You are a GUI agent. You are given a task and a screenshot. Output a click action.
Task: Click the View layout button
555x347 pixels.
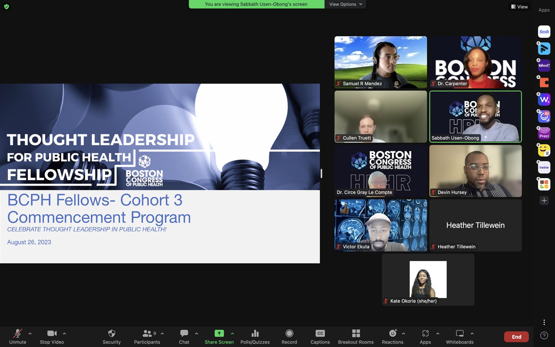click(519, 7)
